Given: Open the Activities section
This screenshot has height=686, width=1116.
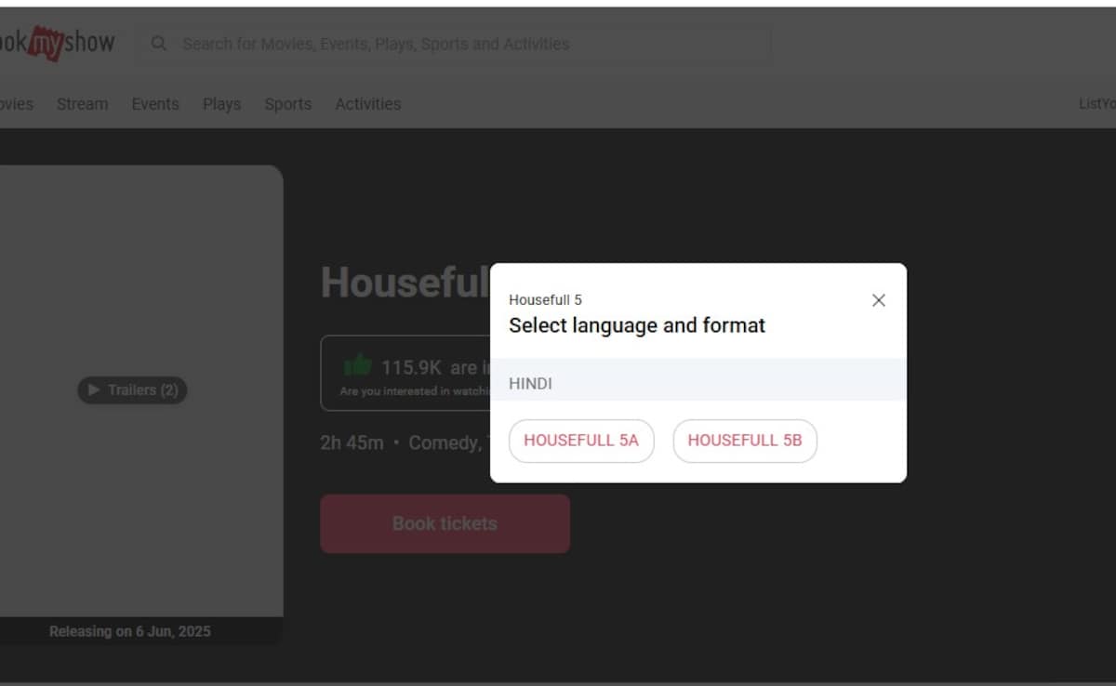Looking at the screenshot, I should (x=367, y=104).
